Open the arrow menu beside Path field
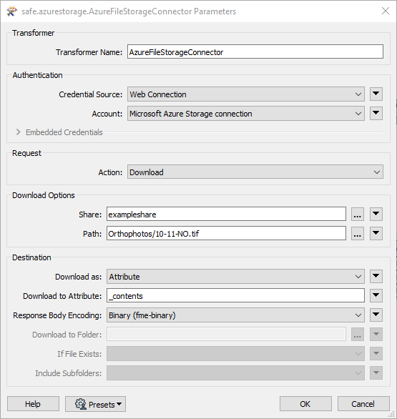Viewport: 397px width, 419px height. (376, 233)
